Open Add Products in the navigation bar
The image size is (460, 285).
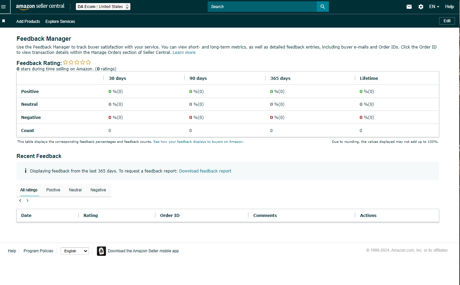point(28,21)
